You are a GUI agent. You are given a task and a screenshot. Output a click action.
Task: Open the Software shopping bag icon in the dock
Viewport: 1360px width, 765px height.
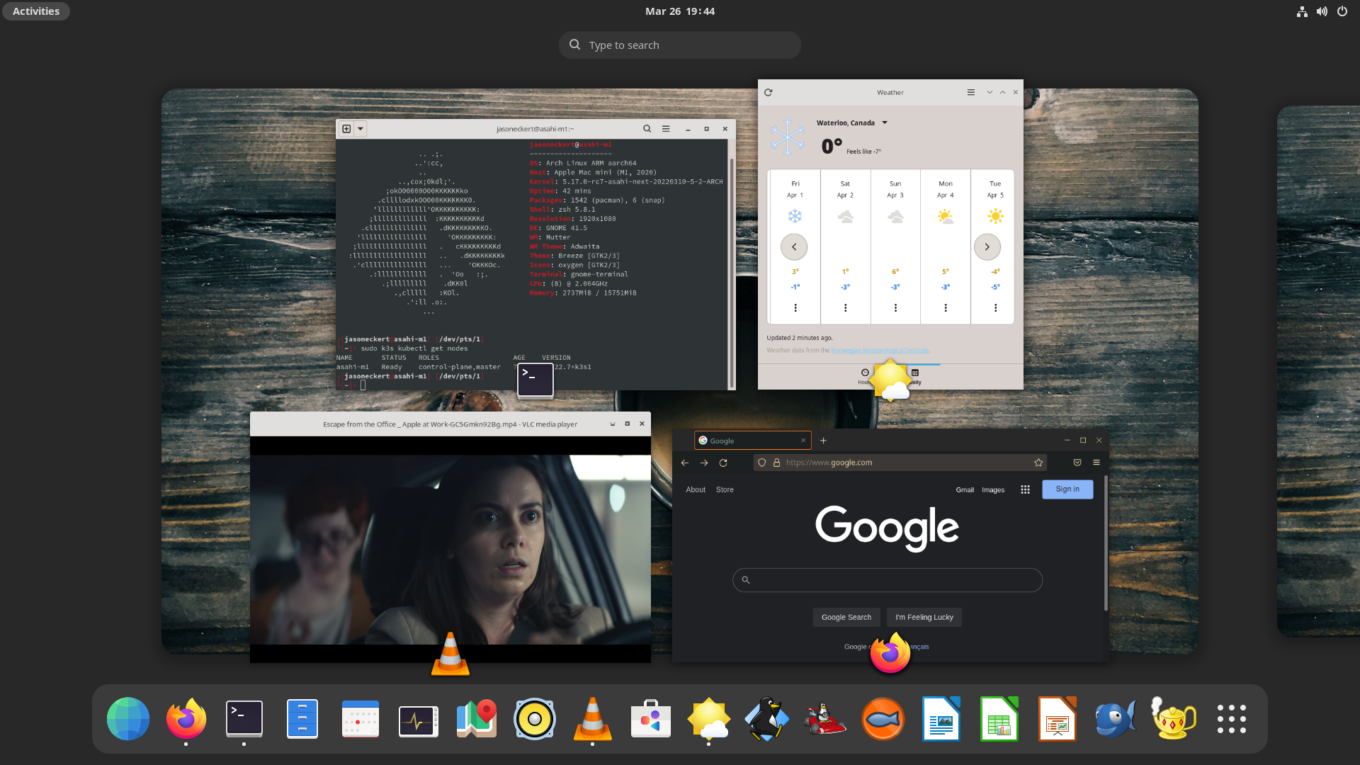[x=651, y=719]
